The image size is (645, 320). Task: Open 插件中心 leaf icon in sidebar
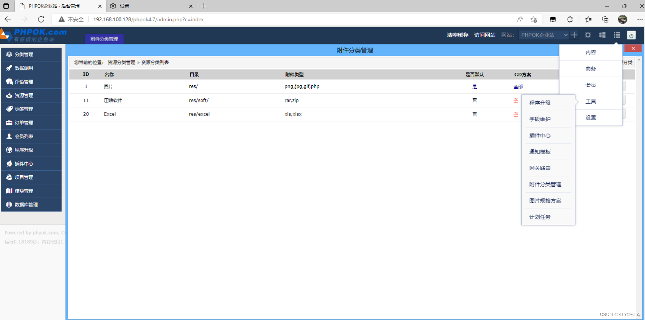pos(31,164)
